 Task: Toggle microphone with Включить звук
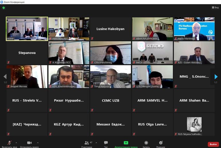(x=9, y=144)
